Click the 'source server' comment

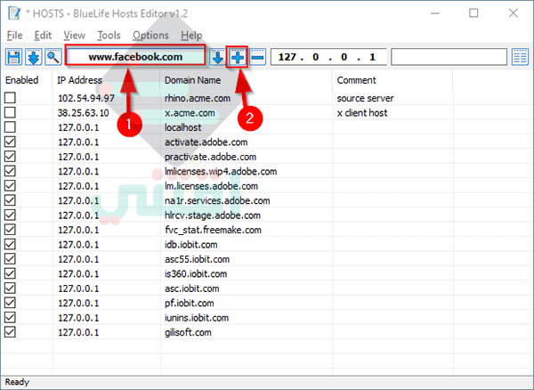[365, 99]
